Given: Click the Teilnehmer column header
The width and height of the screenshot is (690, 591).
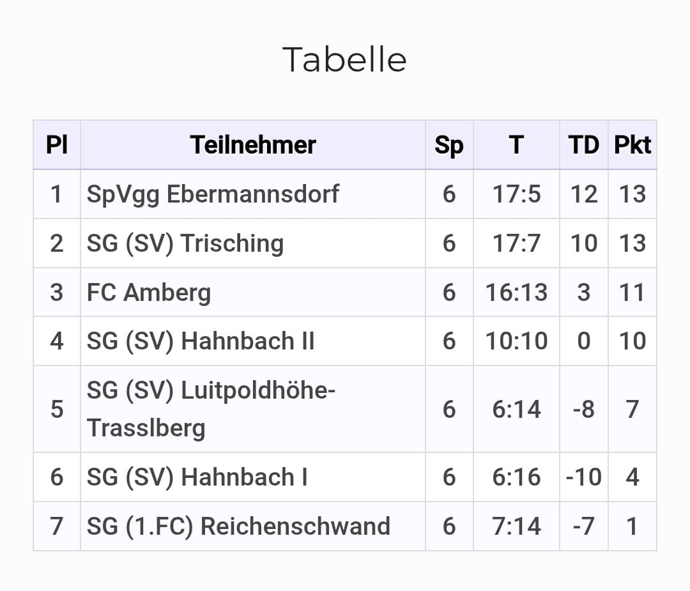Looking at the screenshot, I should point(253,145).
